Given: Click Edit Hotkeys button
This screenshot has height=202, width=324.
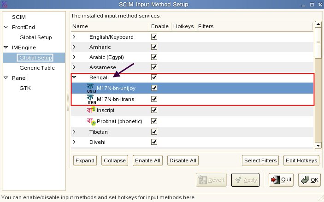Looking at the screenshot, I should 301,160.
